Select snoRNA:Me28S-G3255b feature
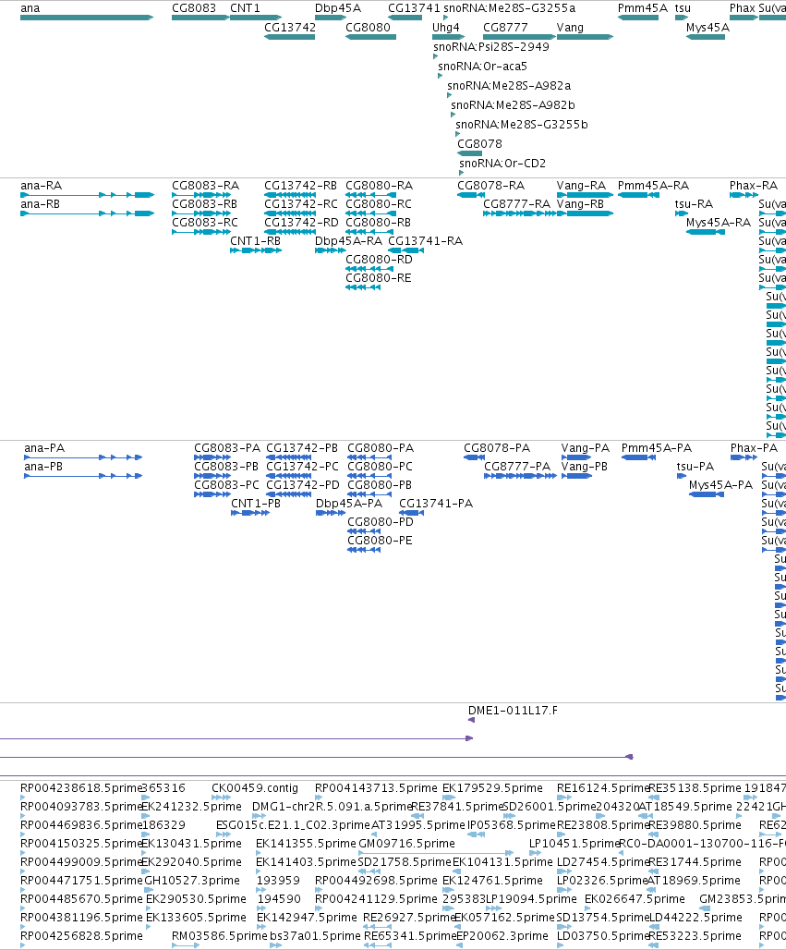Viewport: 786px width, 950px height. [458, 134]
